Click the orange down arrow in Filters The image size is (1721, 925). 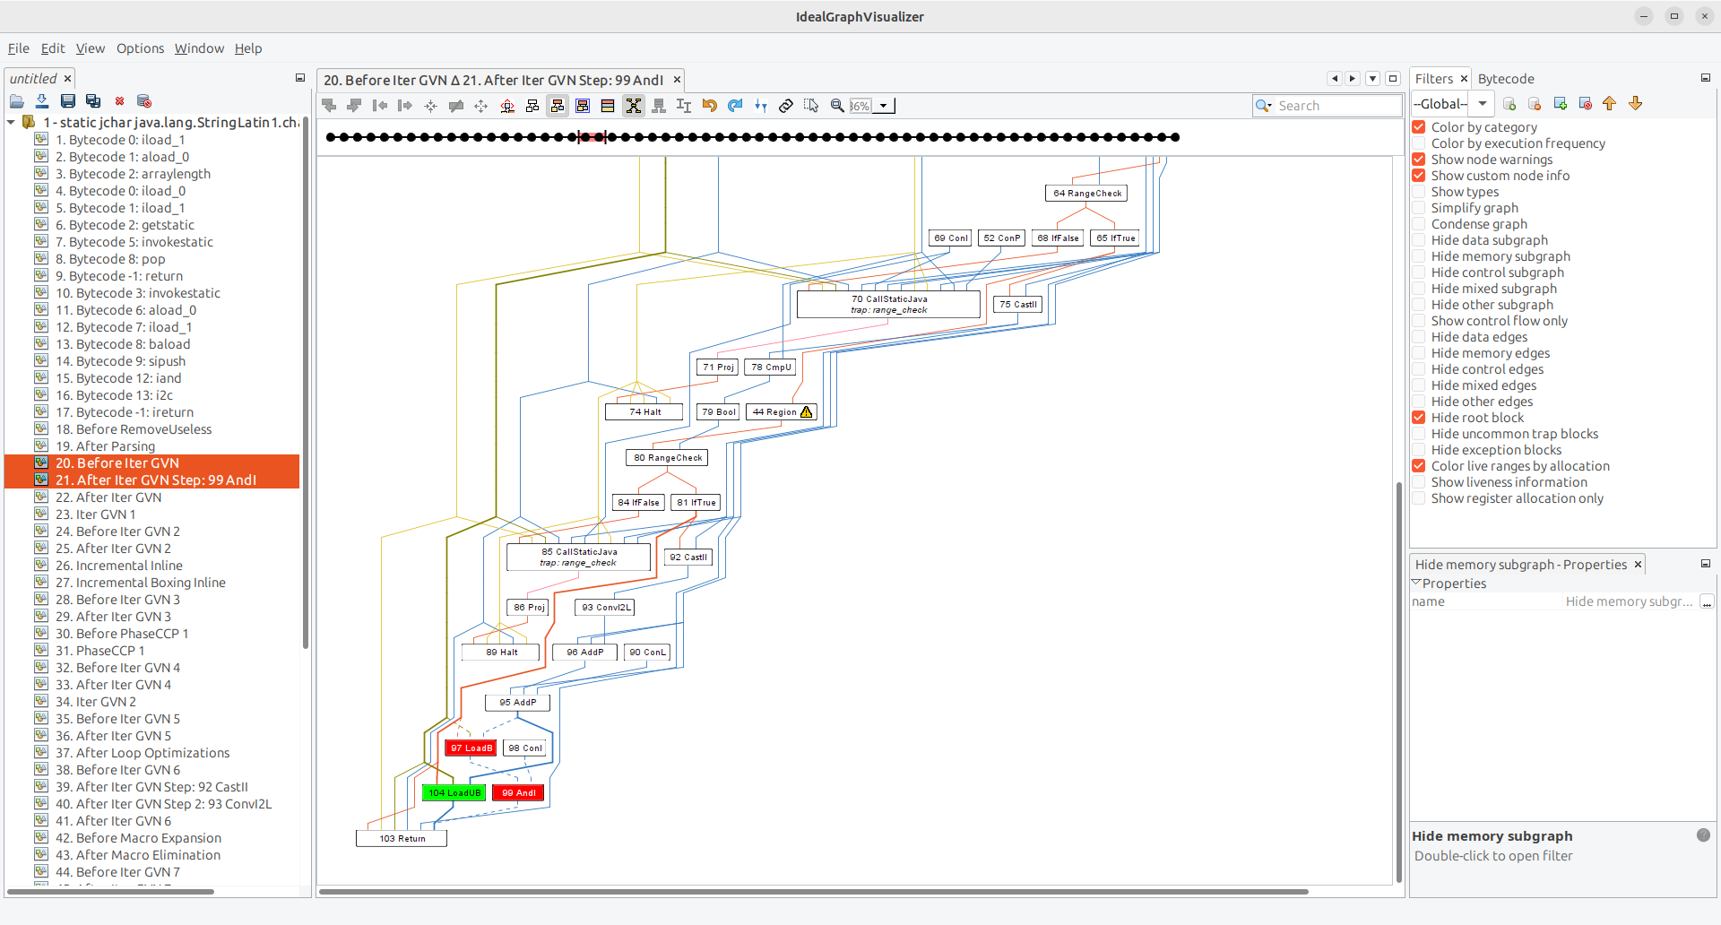[x=1635, y=104]
